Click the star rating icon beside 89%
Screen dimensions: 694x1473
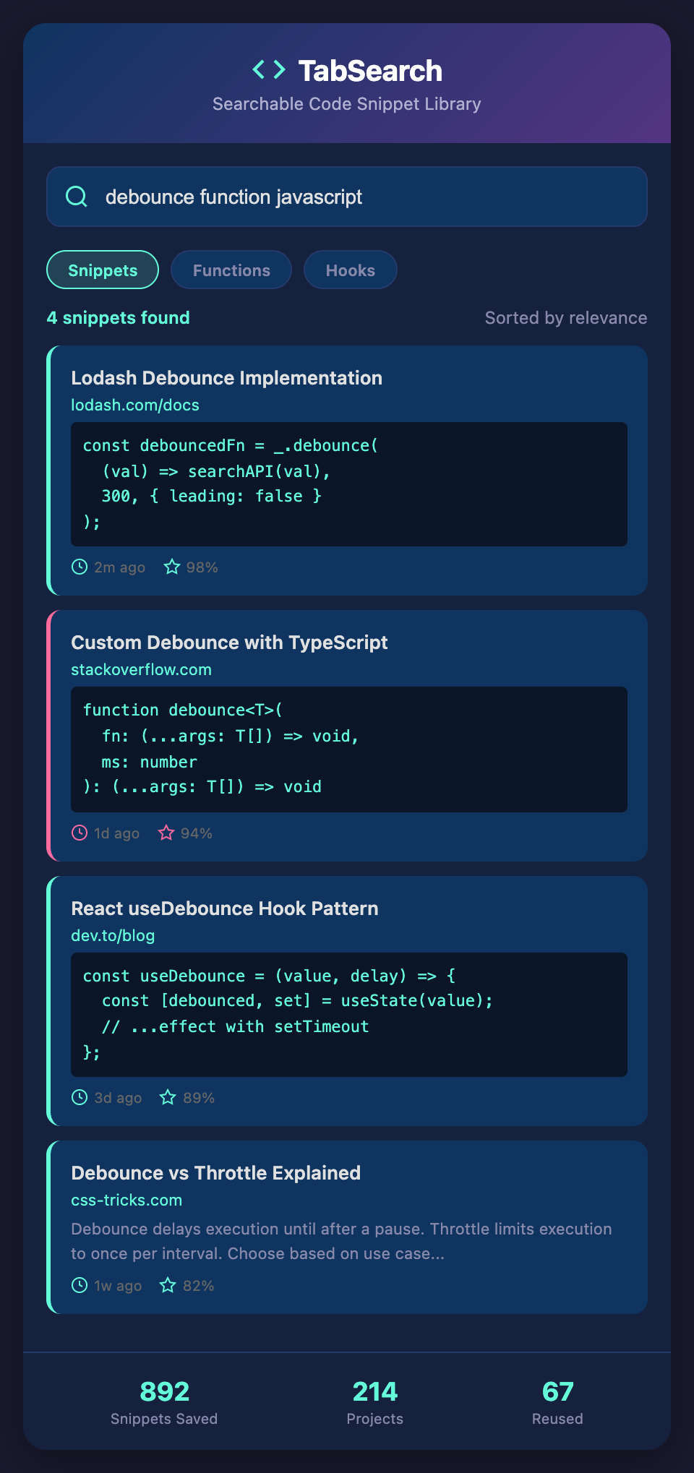click(168, 1097)
